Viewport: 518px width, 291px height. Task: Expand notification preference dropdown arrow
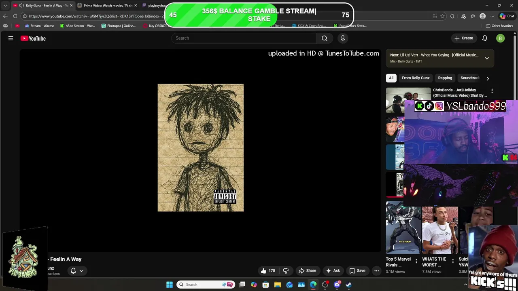[x=81, y=271]
